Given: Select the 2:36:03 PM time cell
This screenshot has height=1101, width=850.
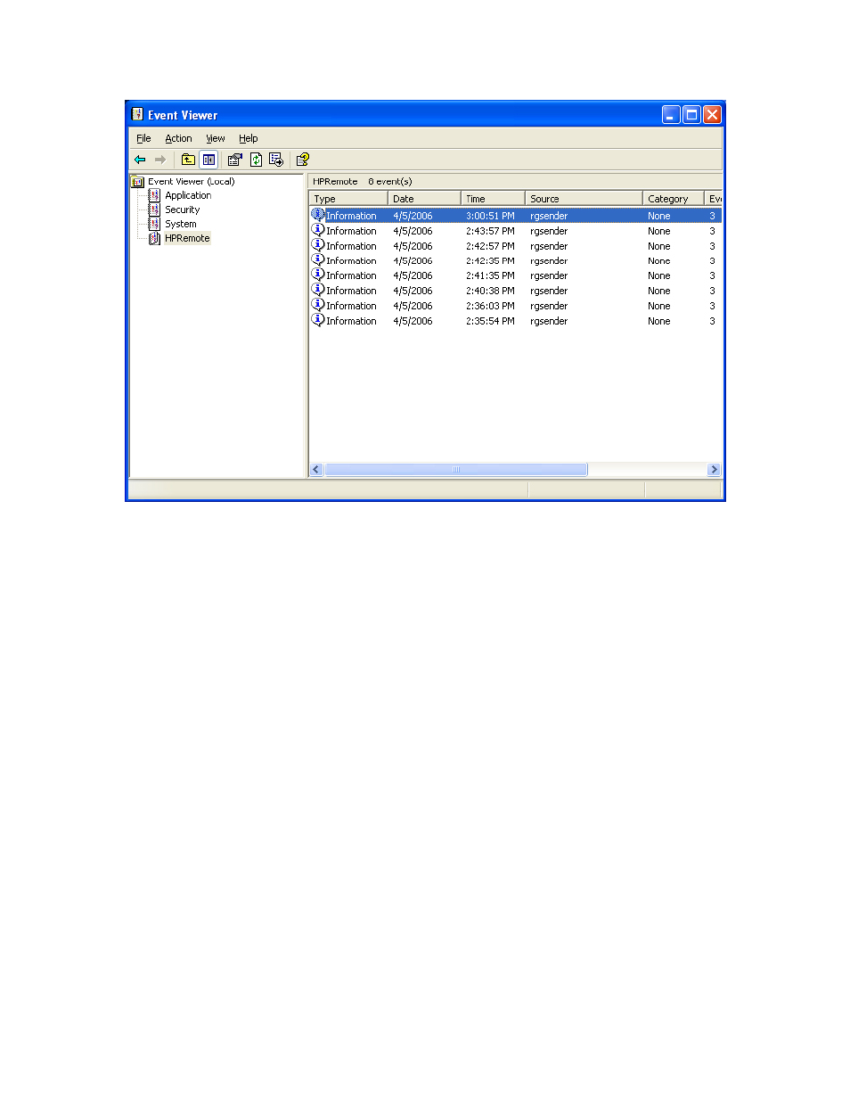Looking at the screenshot, I should 490,306.
